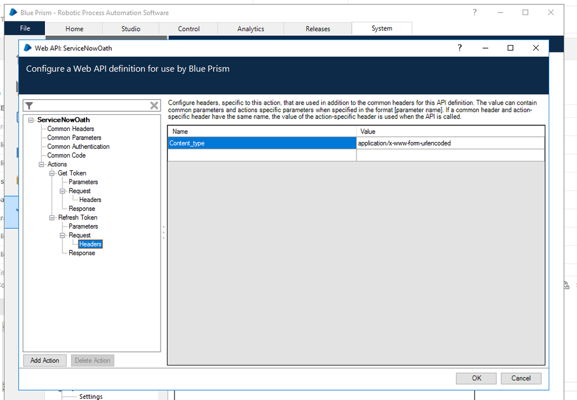This screenshot has height=400, width=577.
Task: Click the filter text input field
Action: tap(91, 106)
